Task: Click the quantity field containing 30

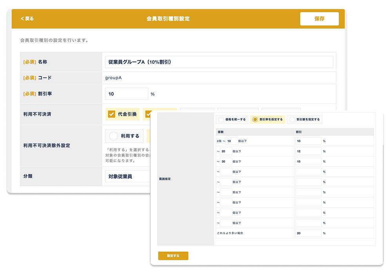Action: (226, 161)
